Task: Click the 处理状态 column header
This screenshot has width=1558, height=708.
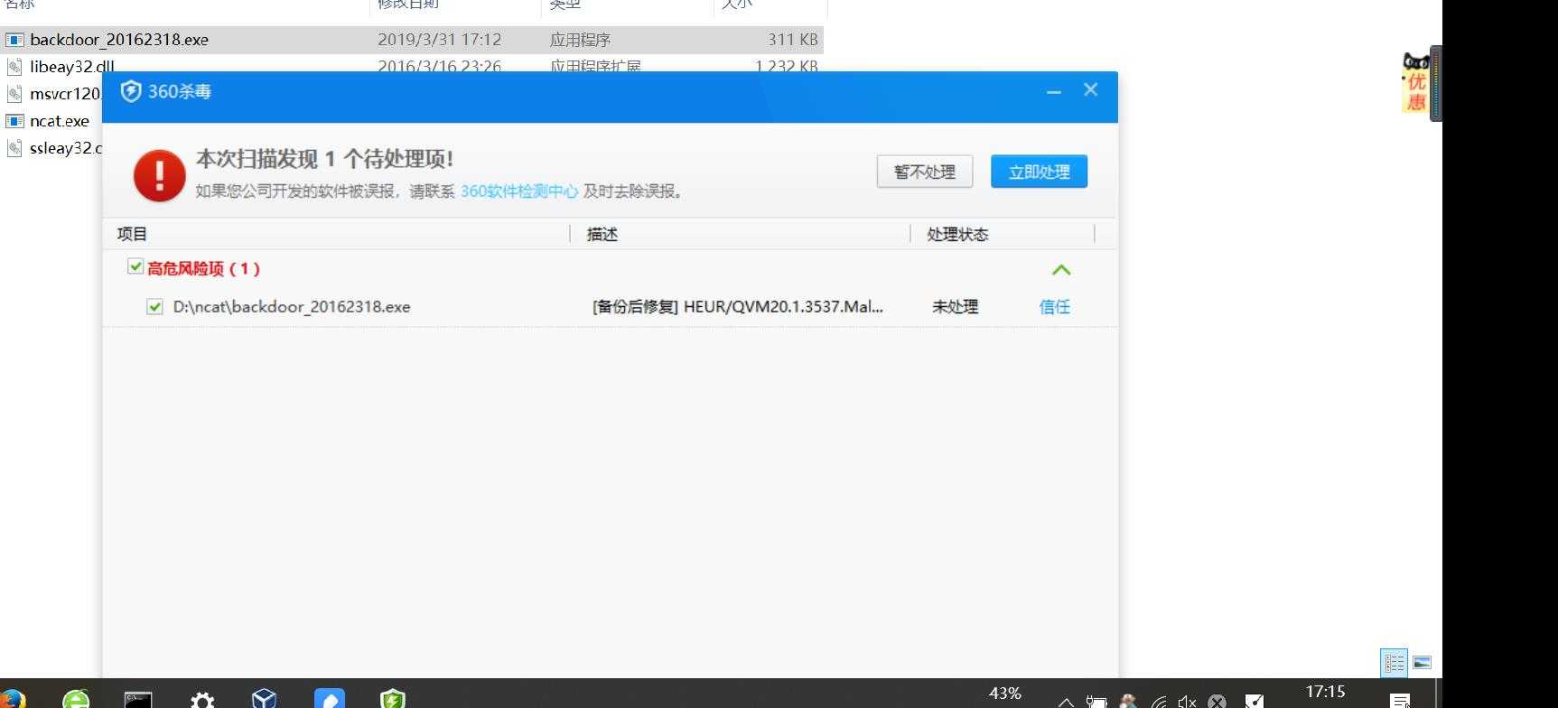Action: [957, 234]
